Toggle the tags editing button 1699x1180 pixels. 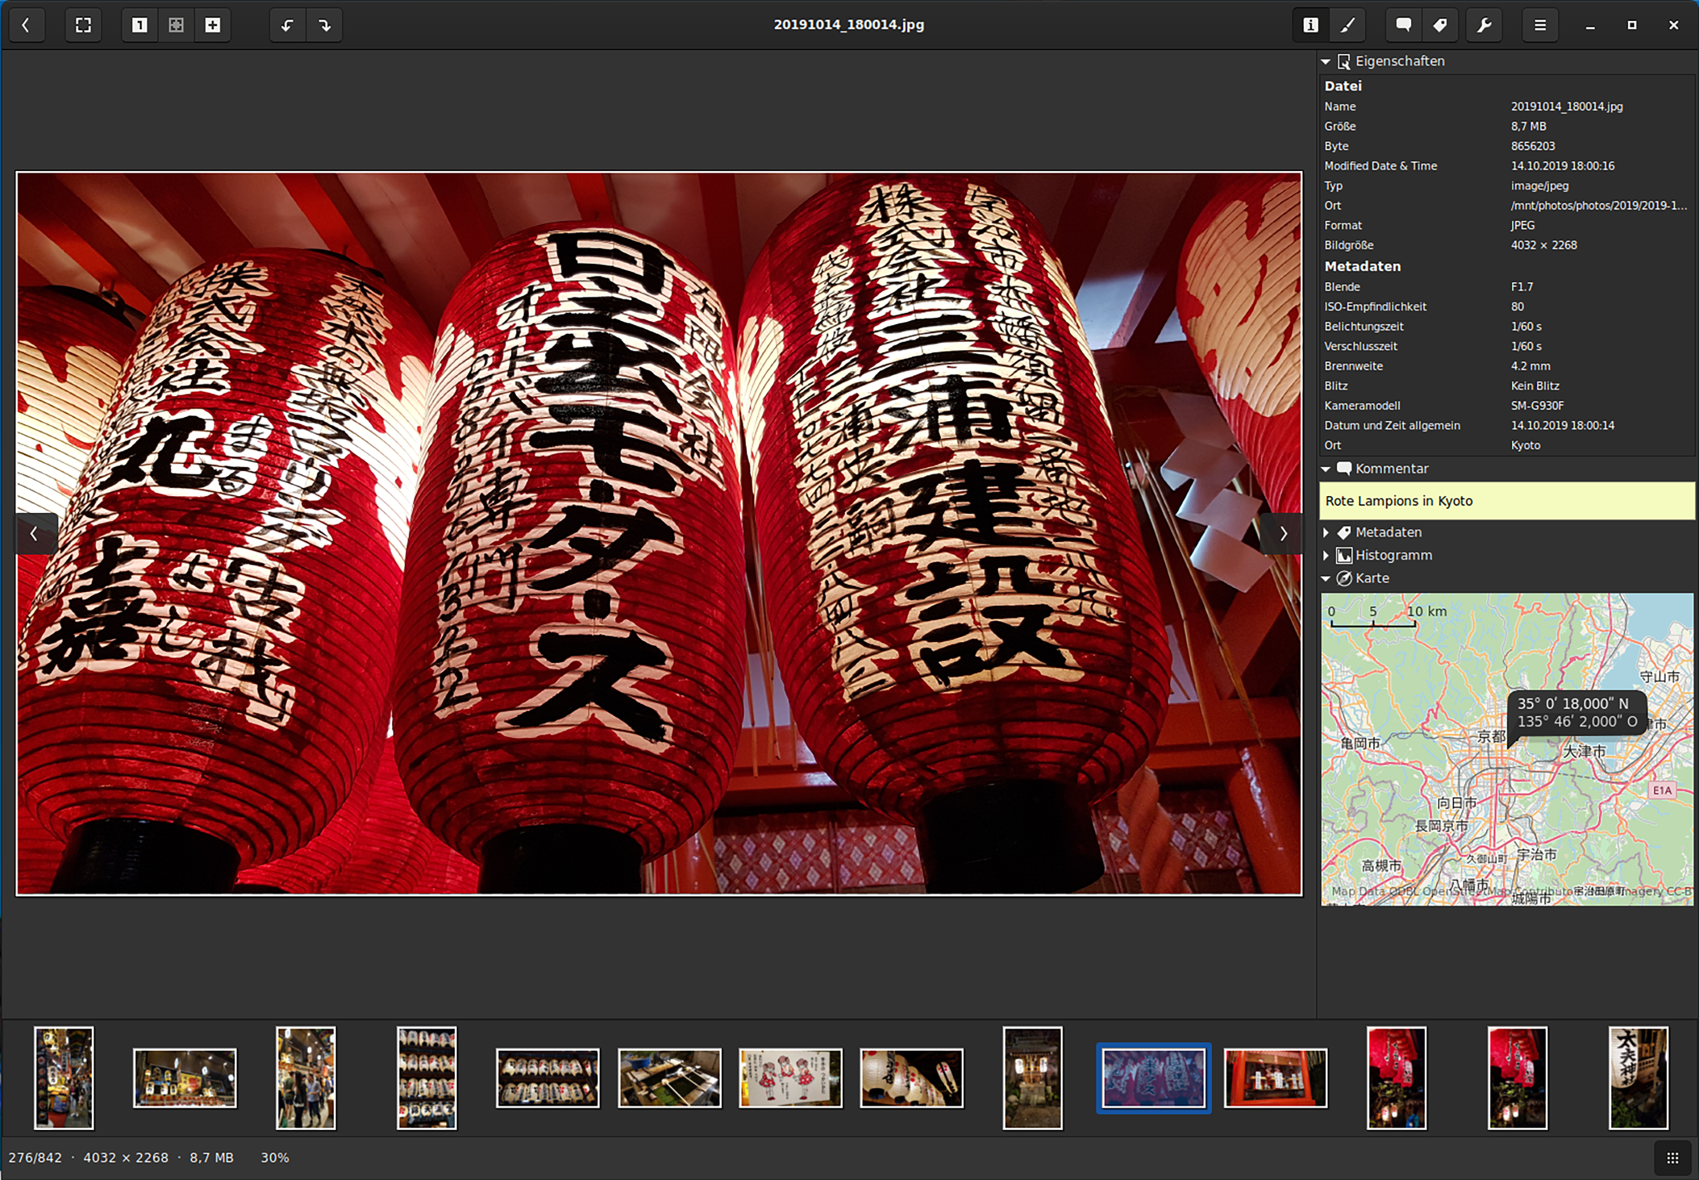pos(1439,25)
